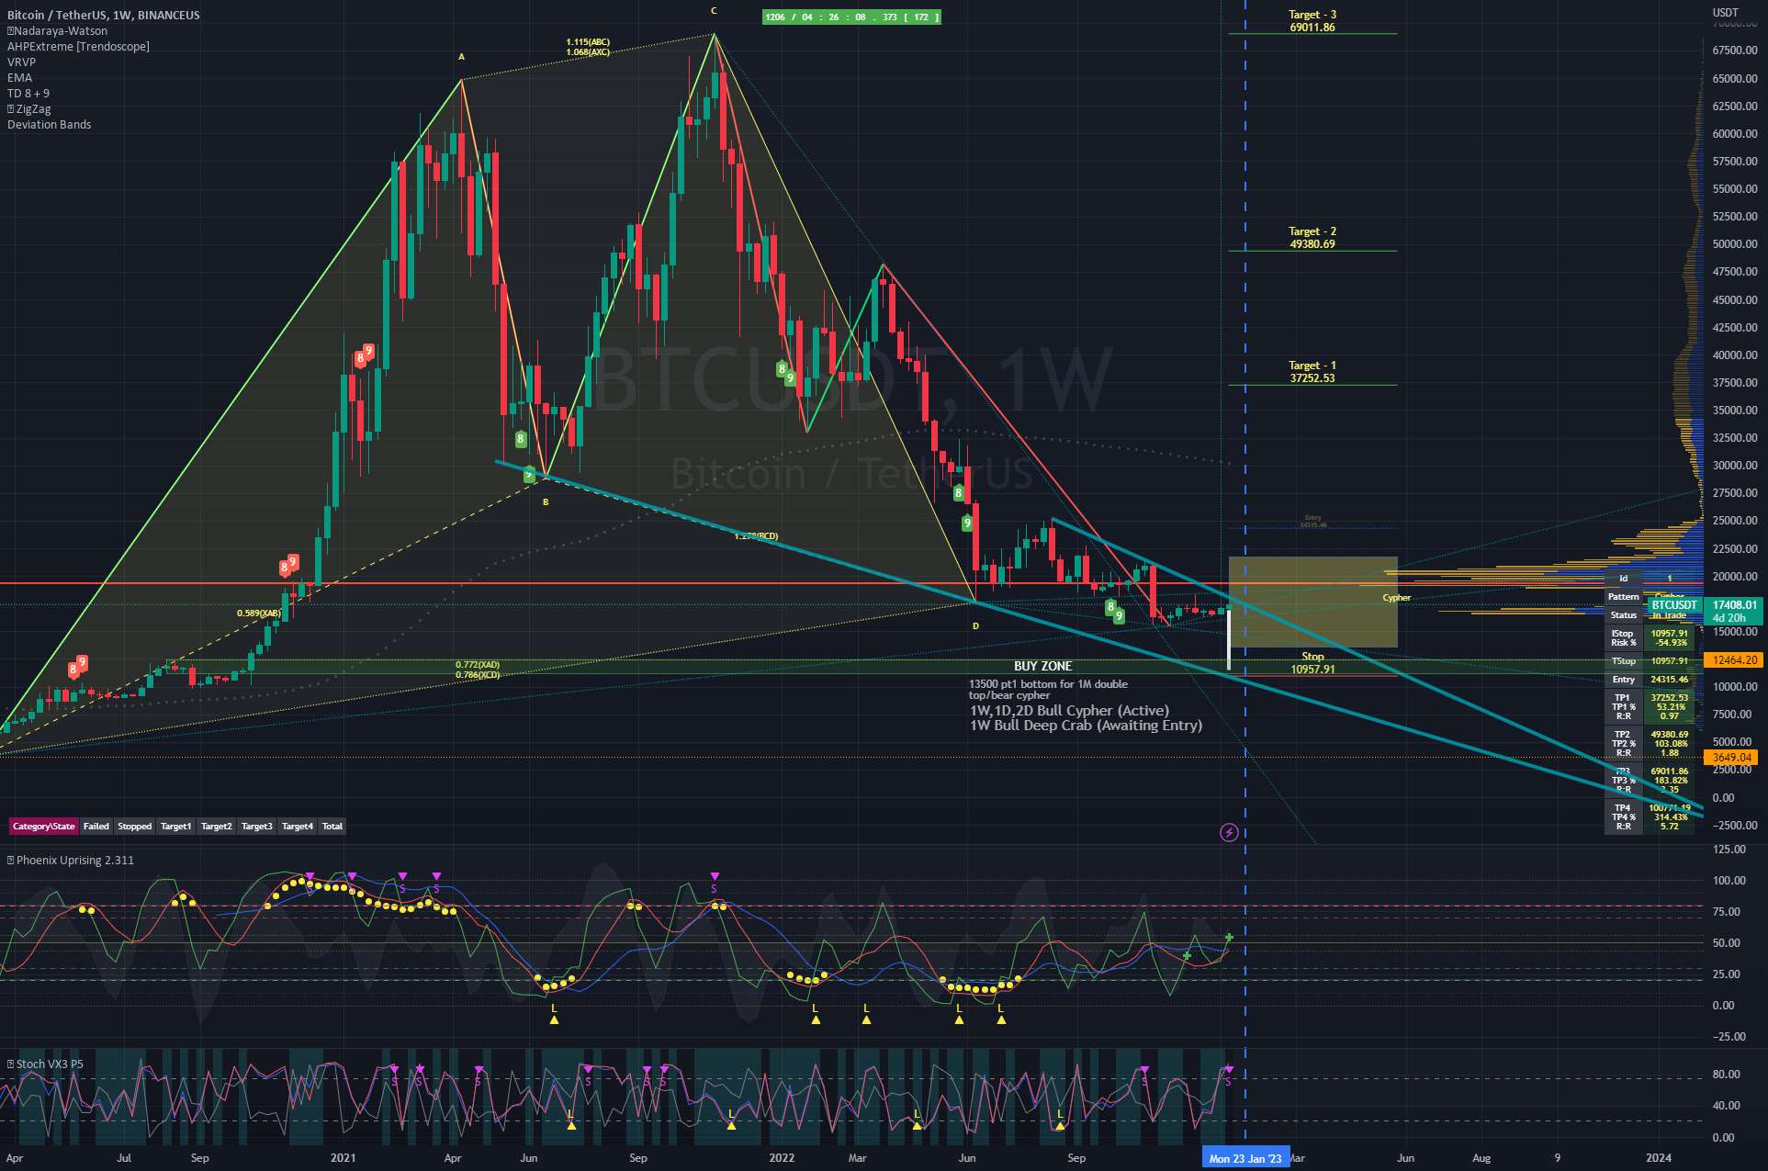Click the 2024 label on time axis

pyautogui.click(x=1659, y=1158)
